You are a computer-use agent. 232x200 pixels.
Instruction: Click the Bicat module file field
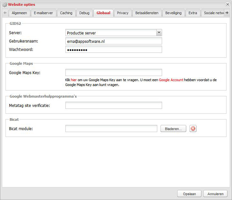(x=111, y=129)
